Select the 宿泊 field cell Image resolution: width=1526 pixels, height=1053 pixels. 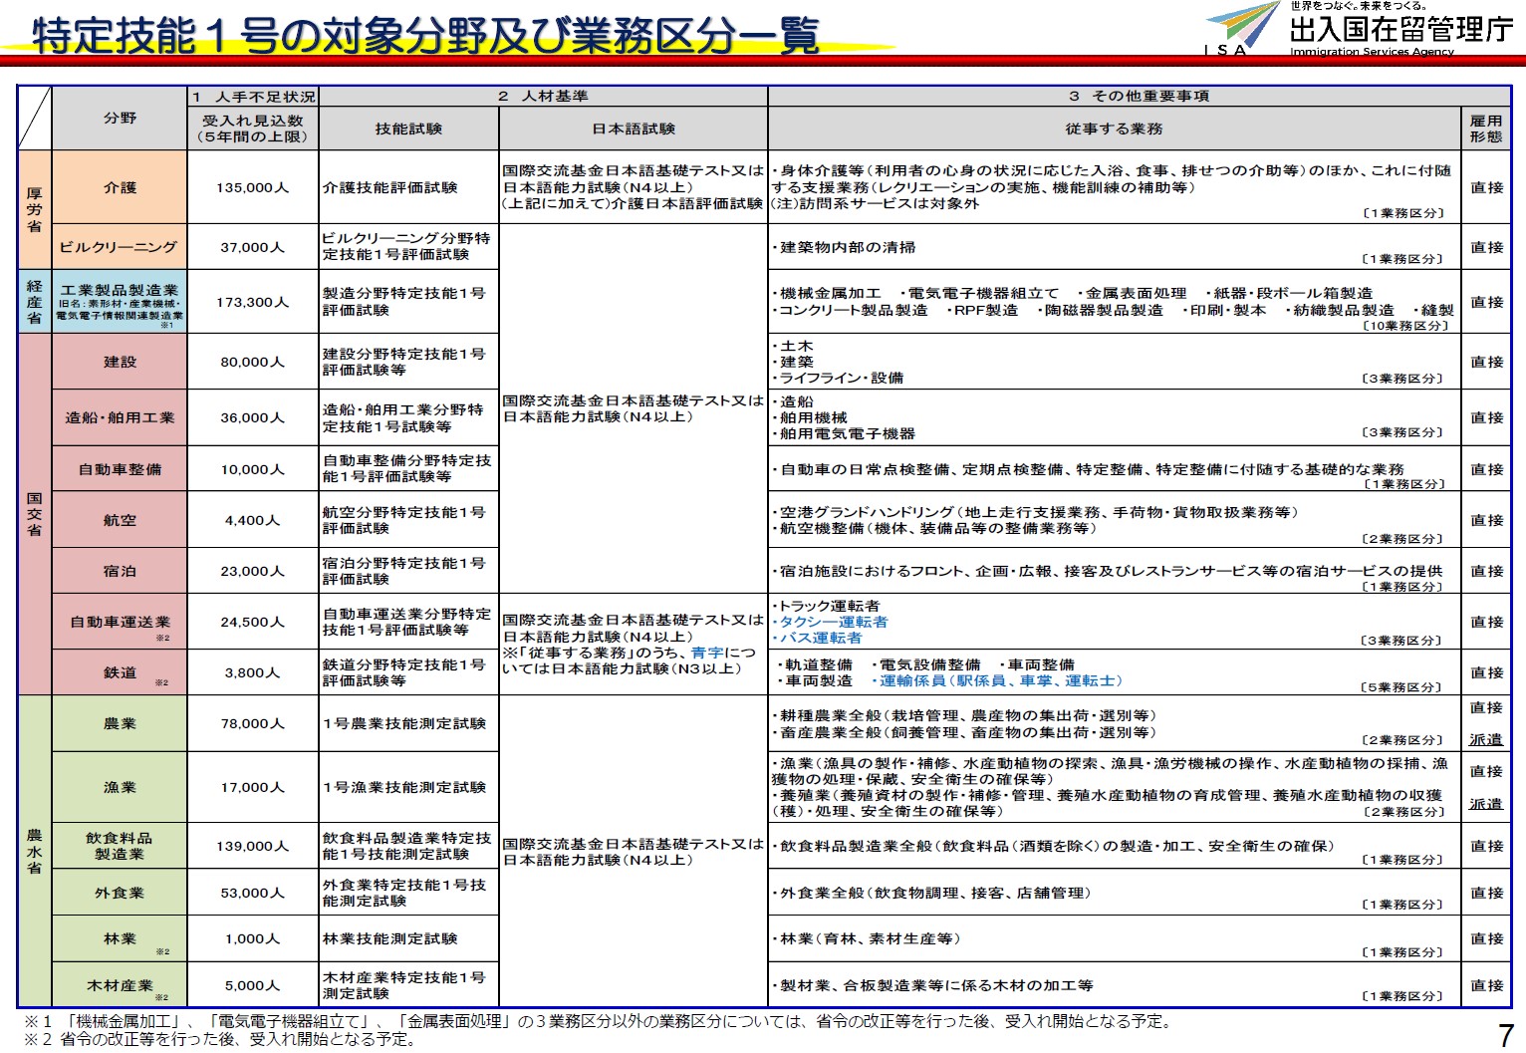coord(120,571)
